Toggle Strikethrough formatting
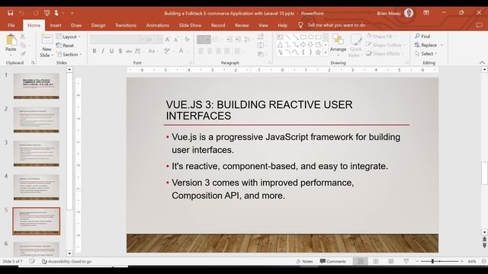Screen dimensions: 488x274 (129, 51)
